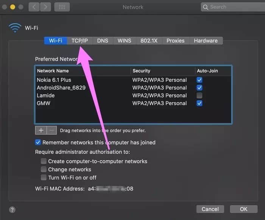
Task: Remove network with the minus button
Action: (x=51, y=130)
